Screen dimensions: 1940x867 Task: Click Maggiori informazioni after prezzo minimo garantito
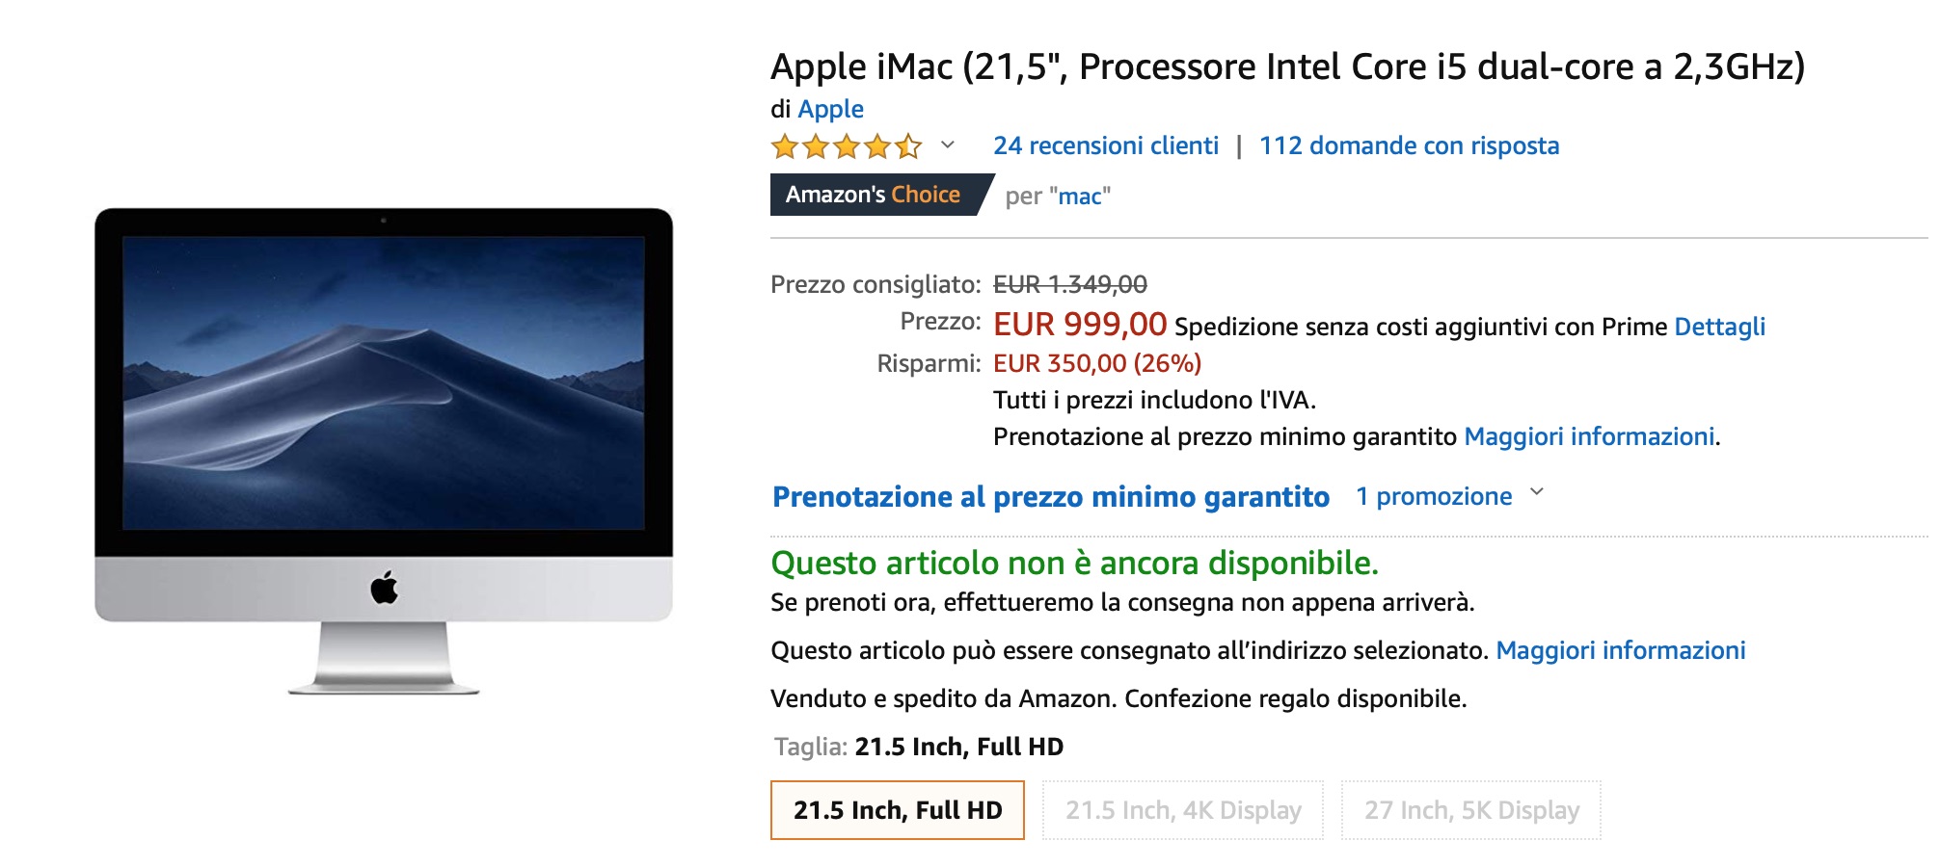[x=1589, y=436]
